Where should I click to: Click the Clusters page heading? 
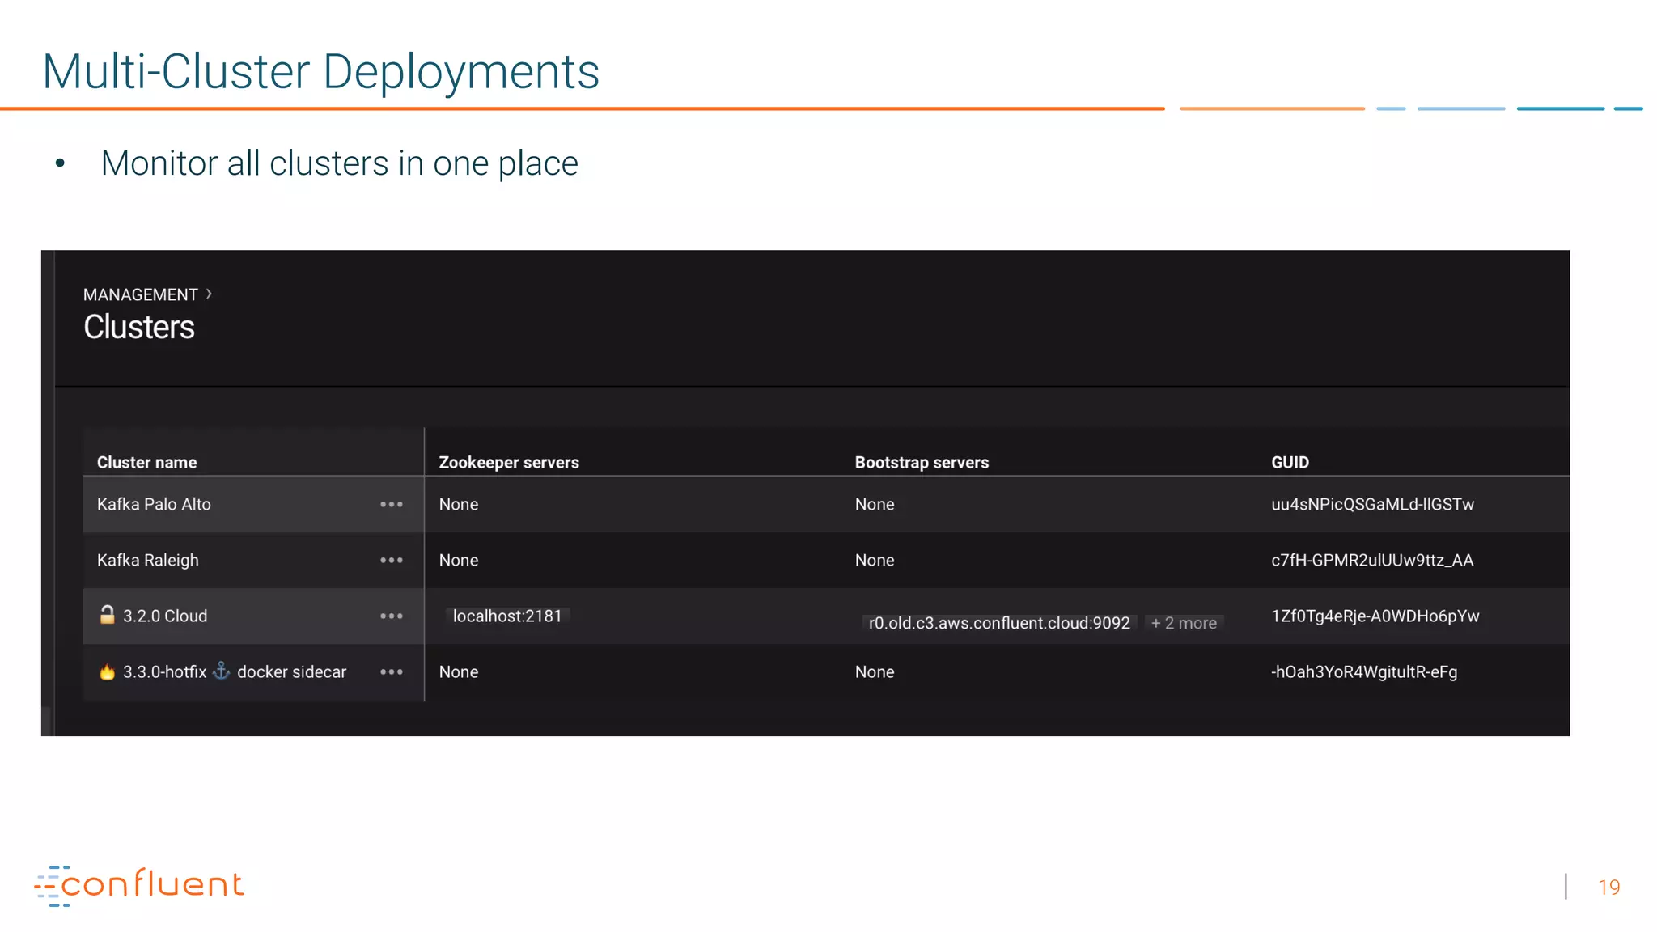pyautogui.click(x=139, y=327)
